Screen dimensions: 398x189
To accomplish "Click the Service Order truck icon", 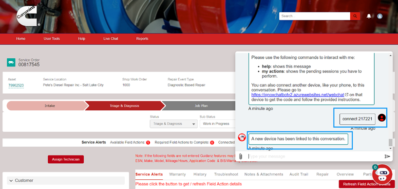I will pos(11,63).
